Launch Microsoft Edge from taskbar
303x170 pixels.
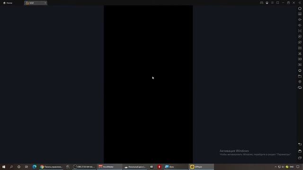(35, 167)
